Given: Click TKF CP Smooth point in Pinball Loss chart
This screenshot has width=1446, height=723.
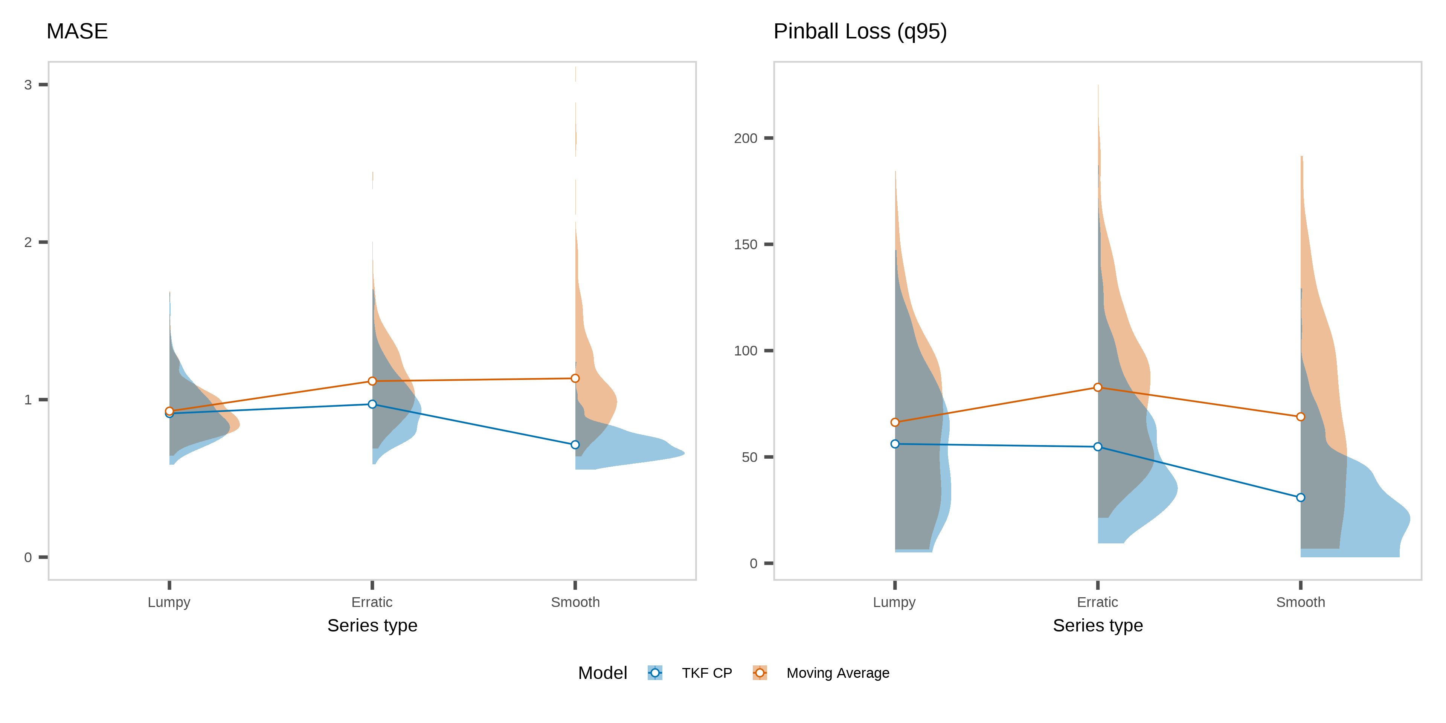Looking at the screenshot, I should pos(1300,497).
